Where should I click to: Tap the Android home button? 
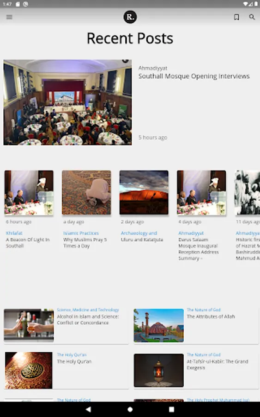130,409
